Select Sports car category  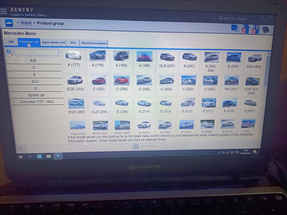point(36,95)
